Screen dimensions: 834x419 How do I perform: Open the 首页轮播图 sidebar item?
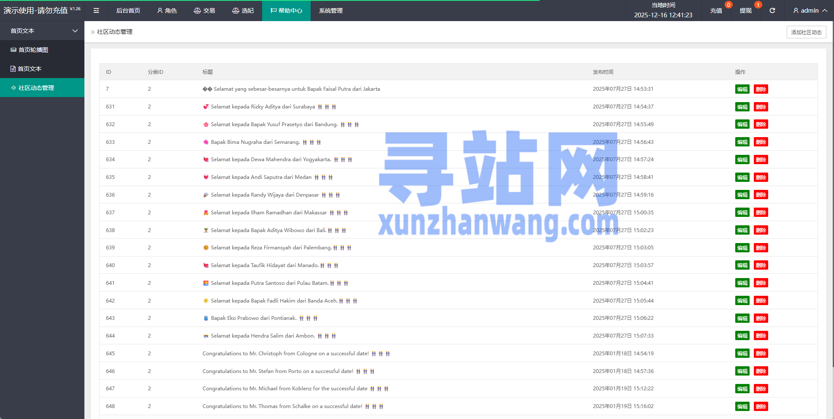pyautogui.click(x=33, y=50)
